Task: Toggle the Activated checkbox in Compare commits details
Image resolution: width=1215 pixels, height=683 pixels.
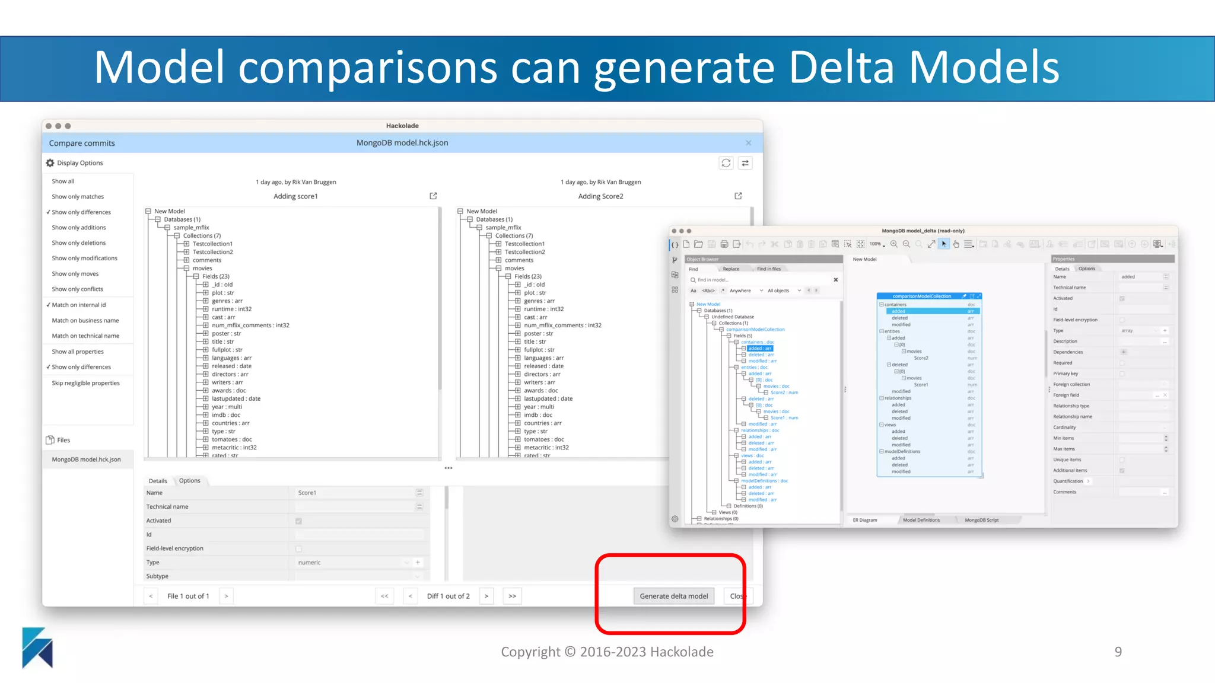Action: (298, 521)
